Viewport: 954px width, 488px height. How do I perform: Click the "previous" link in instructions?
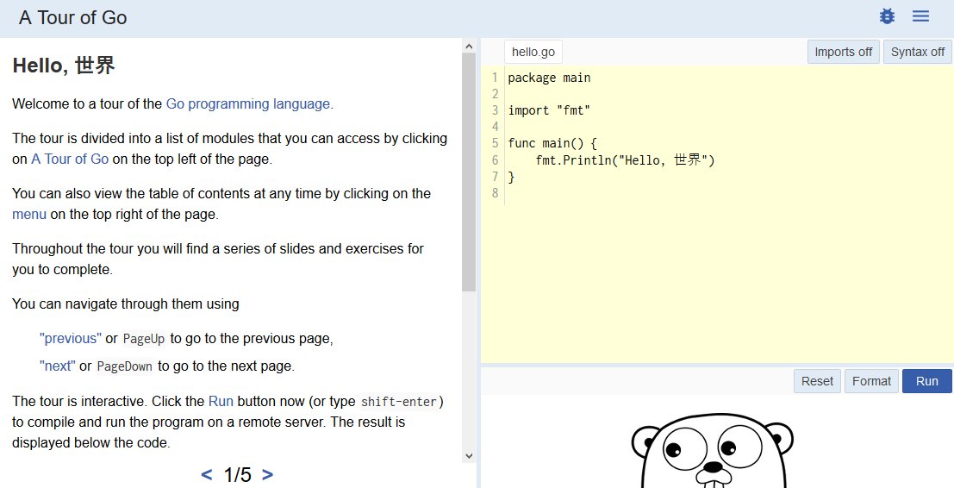71,339
